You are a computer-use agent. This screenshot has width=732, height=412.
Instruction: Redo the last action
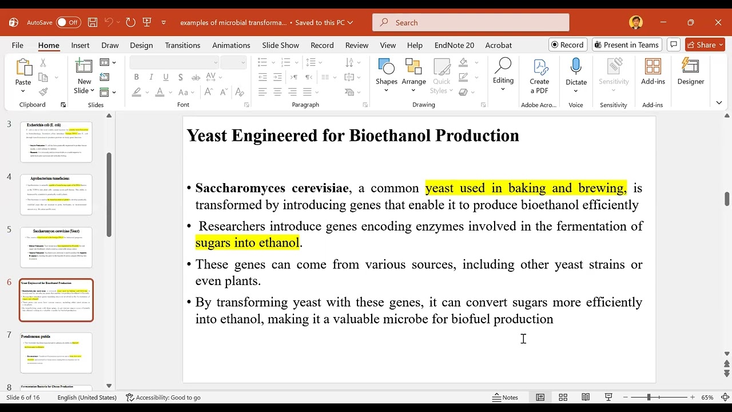click(130, 22)
